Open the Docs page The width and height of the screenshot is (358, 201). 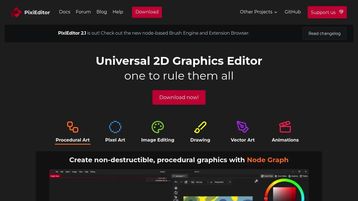pos(65,12)
